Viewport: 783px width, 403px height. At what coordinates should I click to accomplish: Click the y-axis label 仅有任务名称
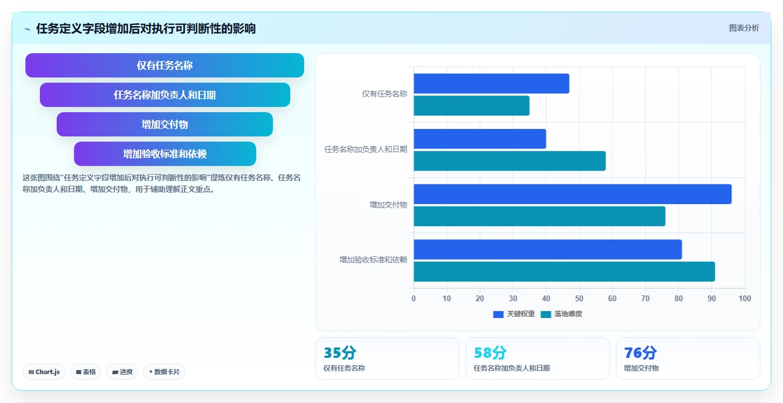pyautogui.click(x=385, y=94)
